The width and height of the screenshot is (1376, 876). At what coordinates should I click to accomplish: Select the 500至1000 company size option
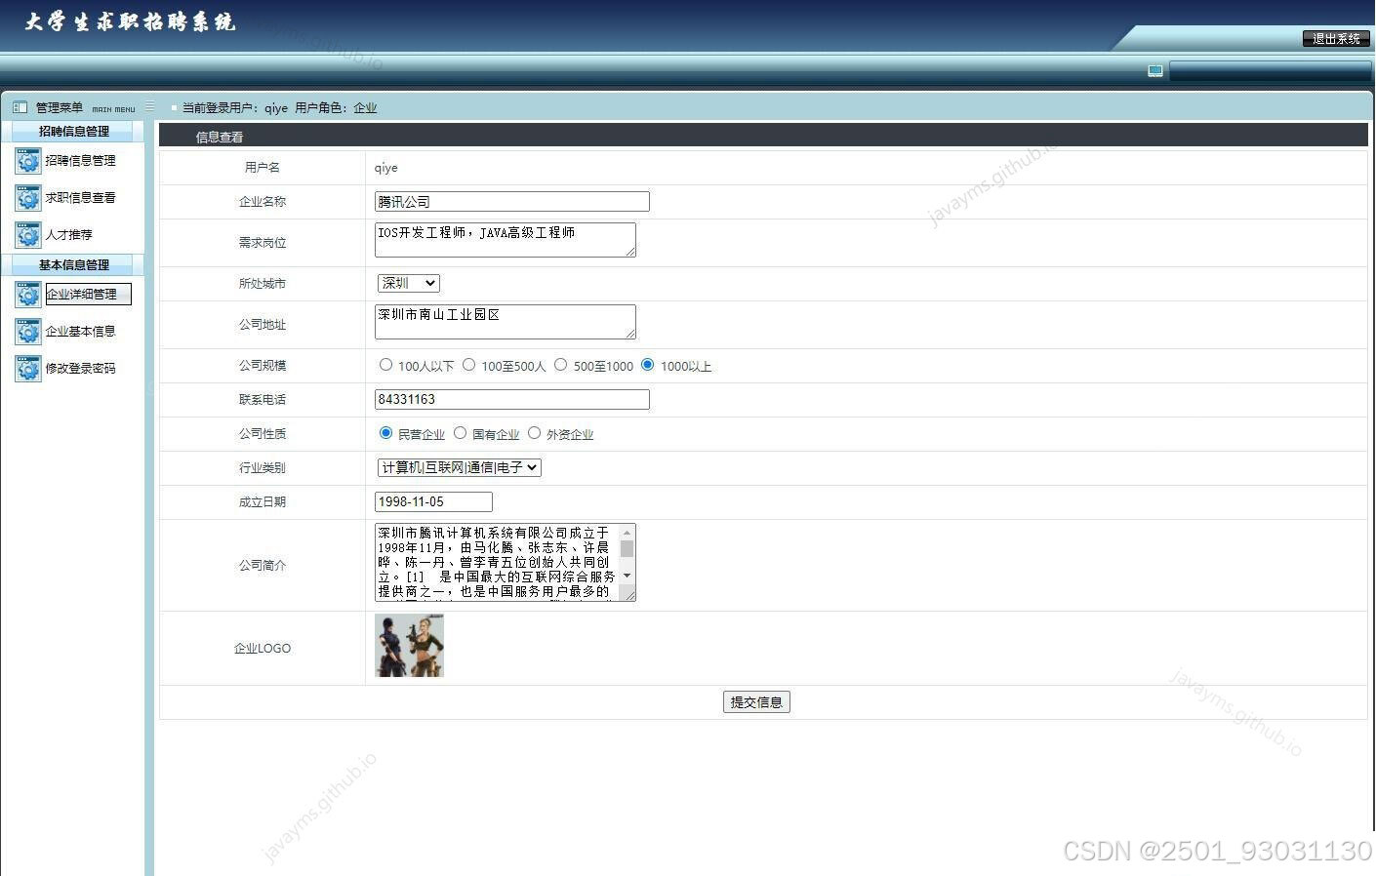560,365
